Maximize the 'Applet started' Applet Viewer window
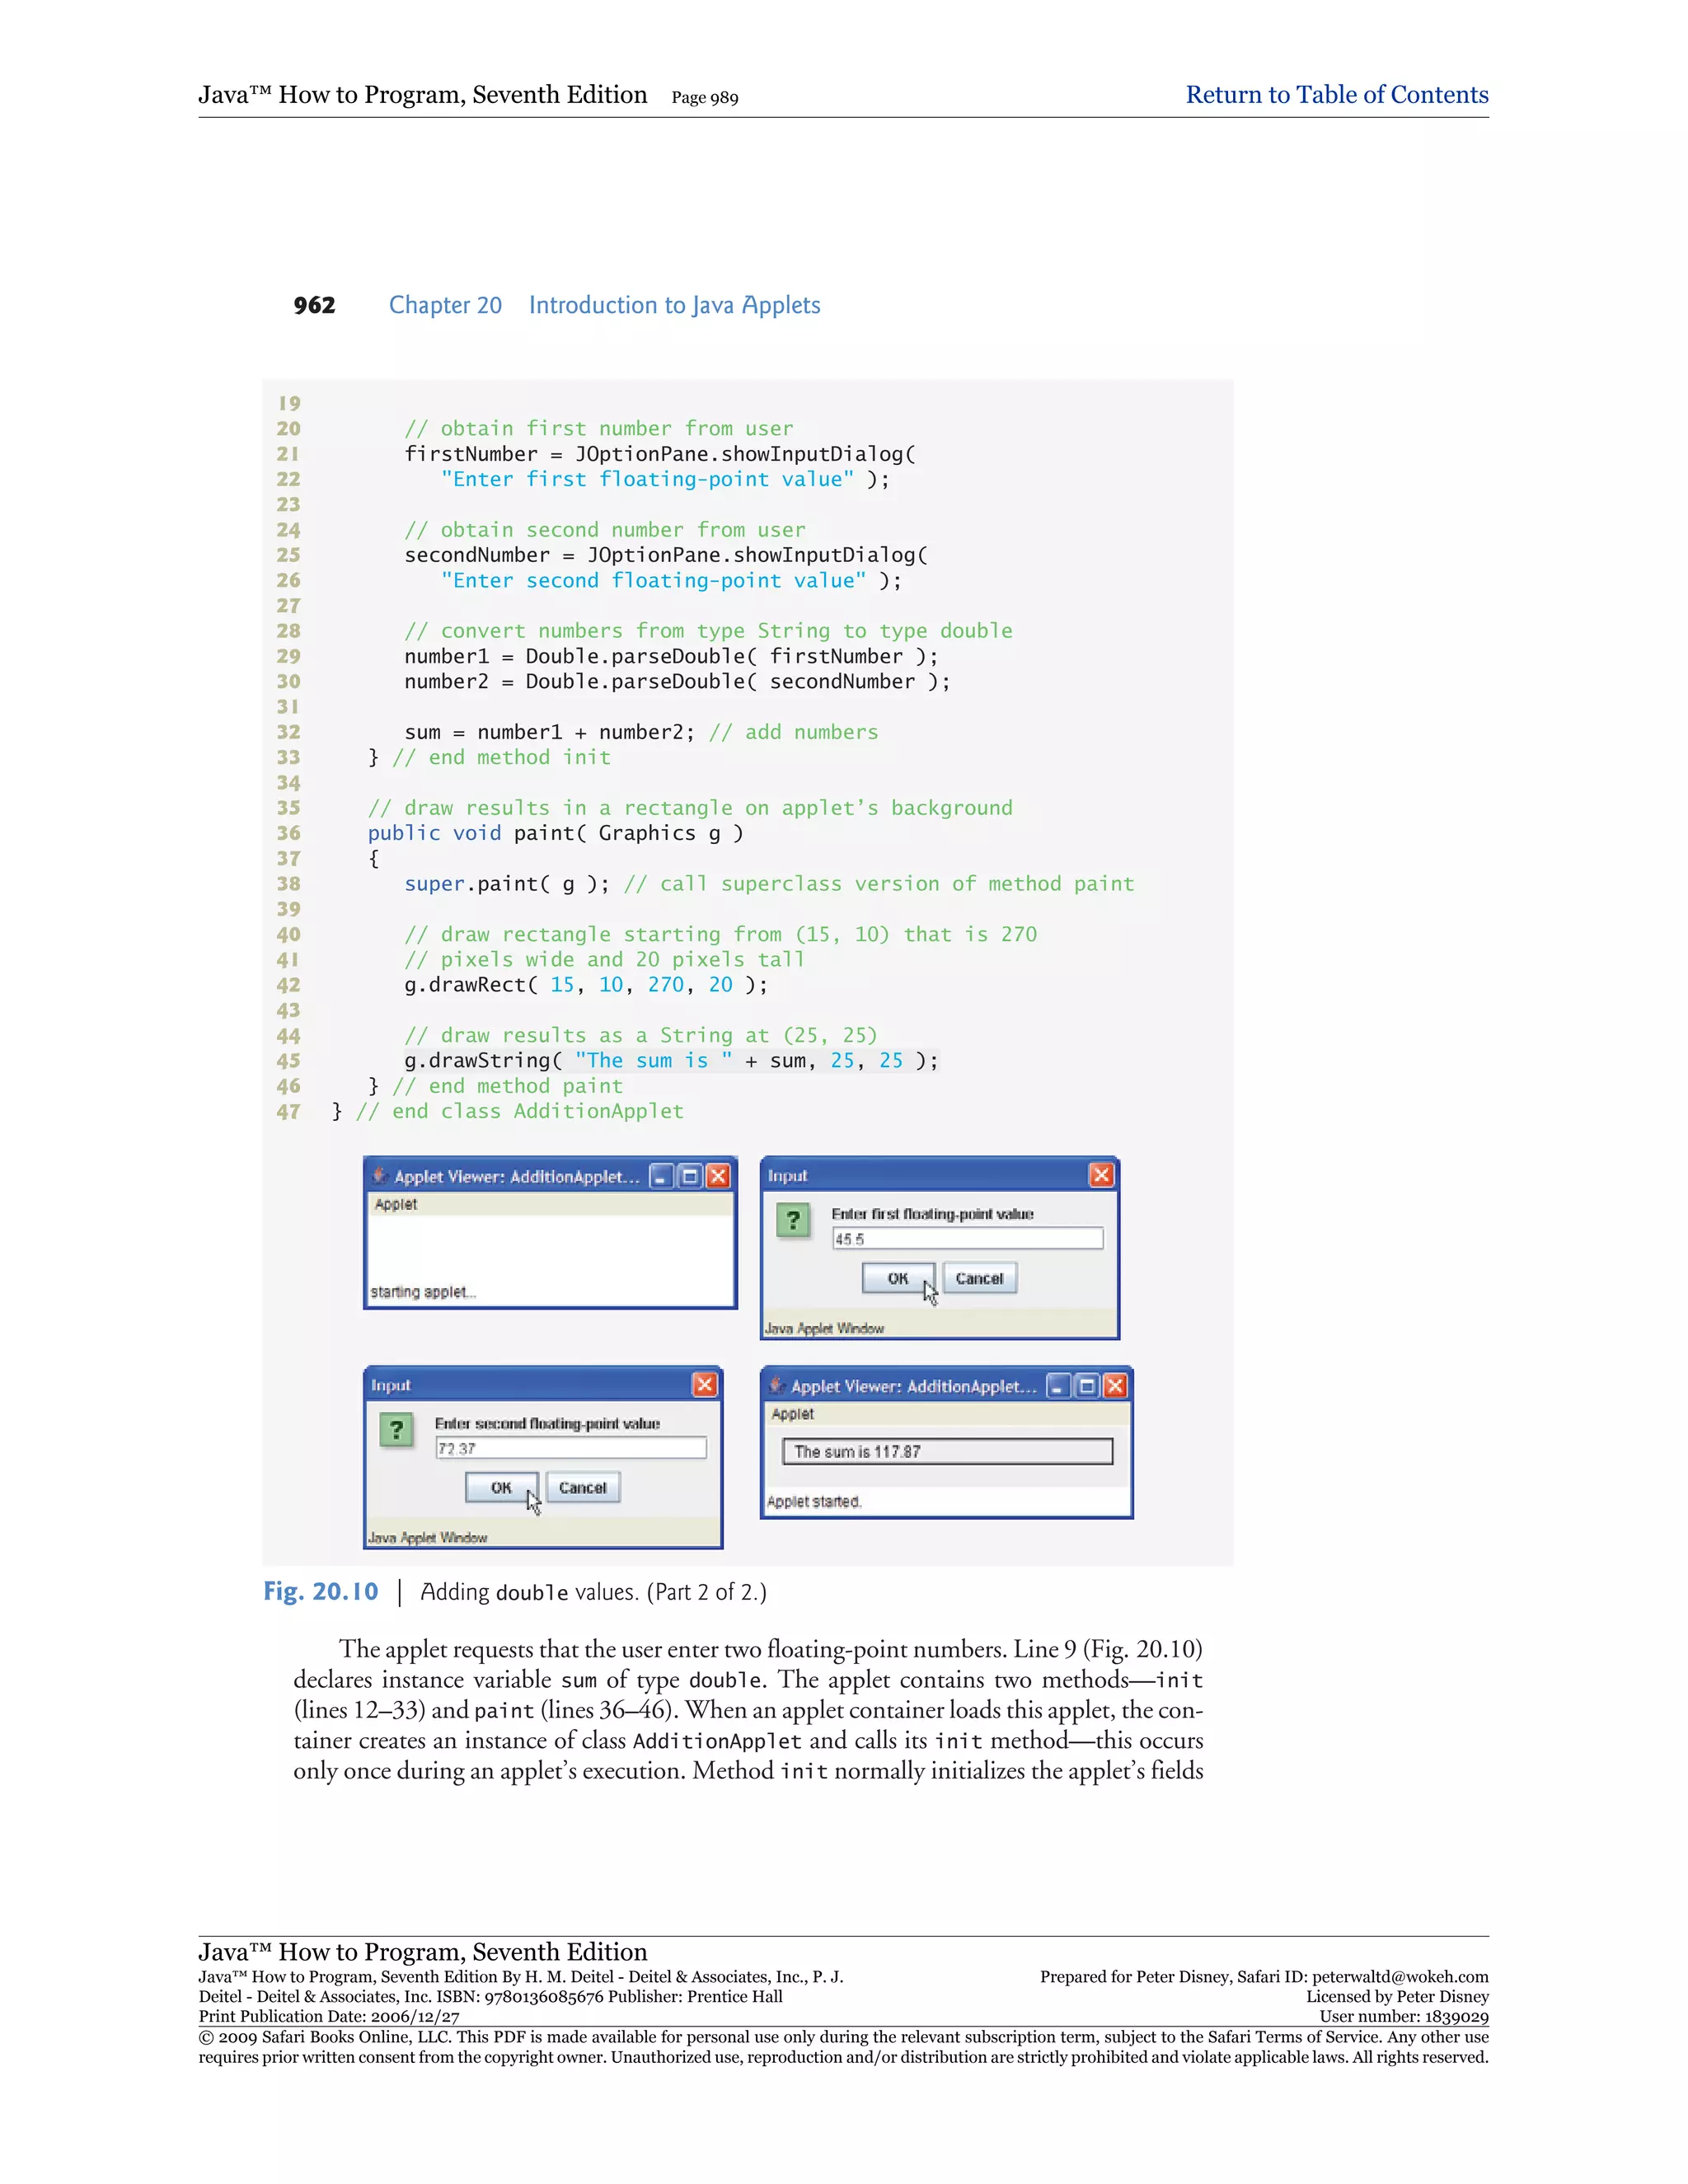Viewport: 1688px width, 2184px height. pyautogui.click(x=1087, y=1385)
